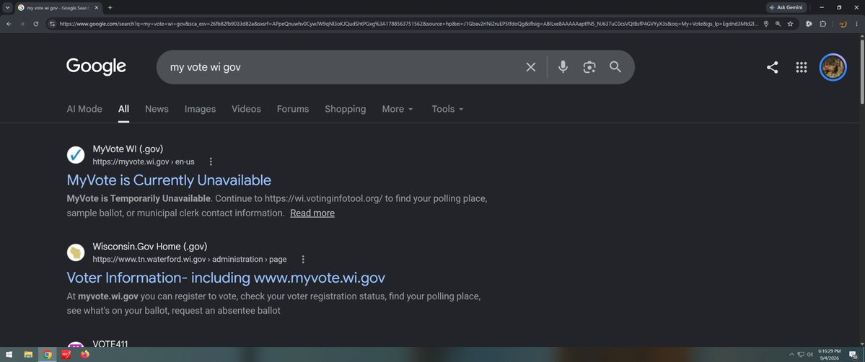865x362 pixels.
Task: Switch to the Images tab
Action: [x=201, y=110]
